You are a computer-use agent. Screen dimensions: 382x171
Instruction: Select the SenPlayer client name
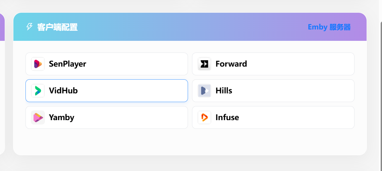point(67,64)
